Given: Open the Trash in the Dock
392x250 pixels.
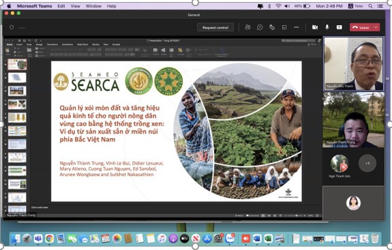Looking at the screenshot, I should pyautogui.click(x=374, y=239).
